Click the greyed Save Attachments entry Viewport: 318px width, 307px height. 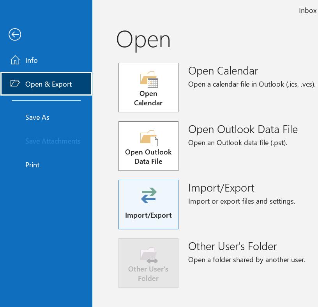pyautogui.click(x=53, y=141)
